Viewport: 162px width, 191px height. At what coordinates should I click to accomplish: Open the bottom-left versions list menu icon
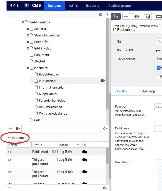(x=10, y=188)
